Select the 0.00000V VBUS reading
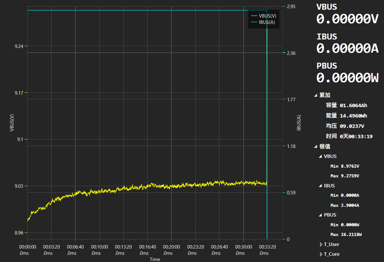The height and width of the screenshot is (262, 384). (347, 19)
